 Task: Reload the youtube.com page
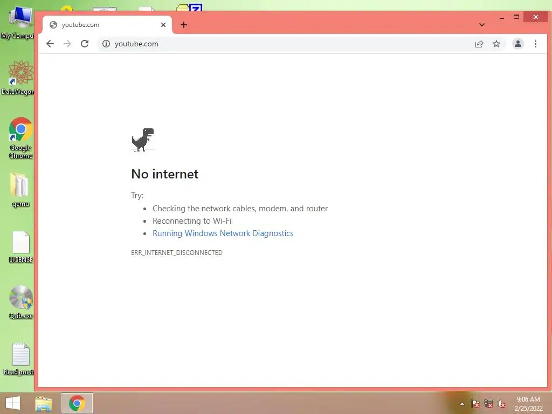85,44
